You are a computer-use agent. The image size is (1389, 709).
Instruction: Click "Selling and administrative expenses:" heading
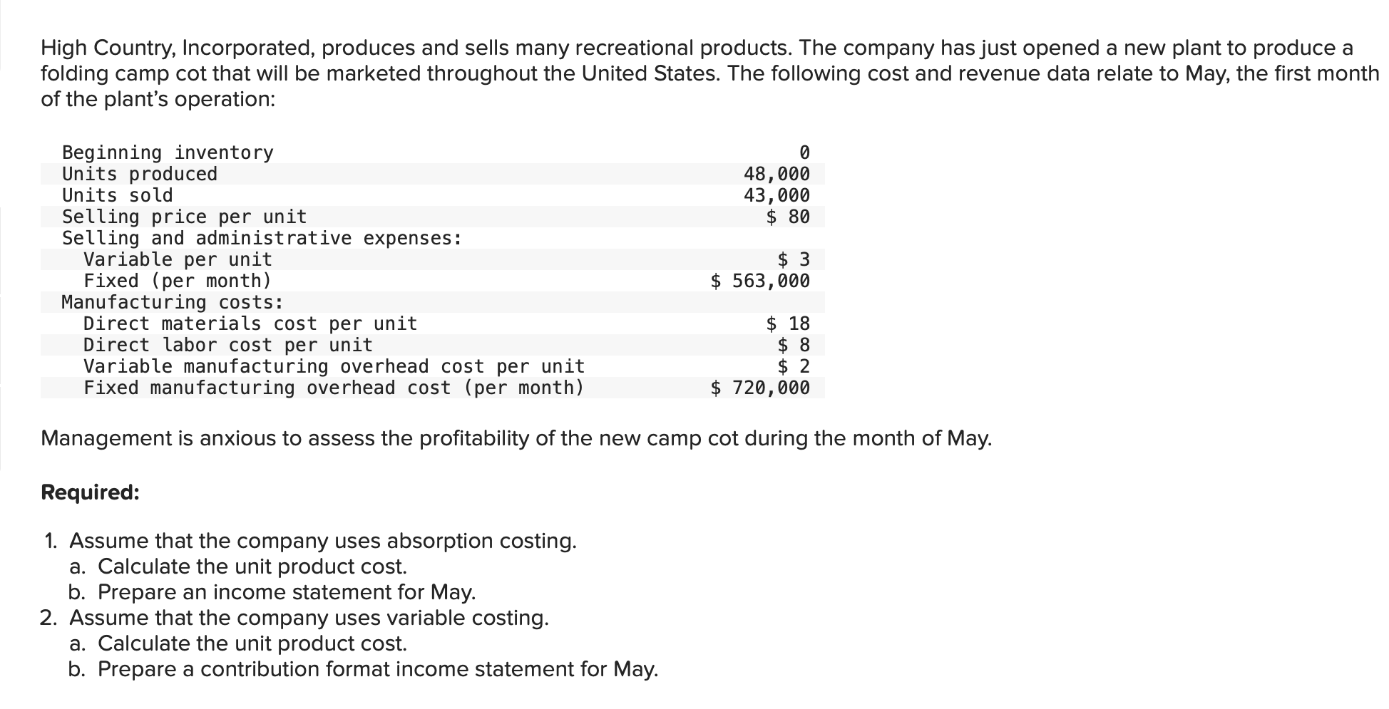(262, 238)
